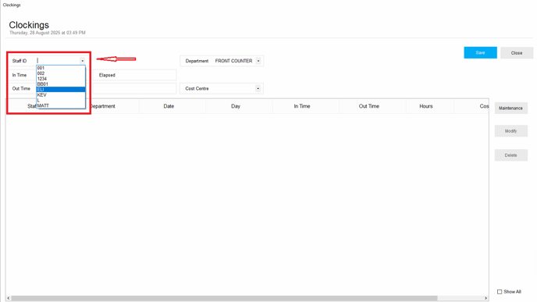Select staff ID 002 from list
The width and height of the screenshot is (537, 302).
[61, 73]
